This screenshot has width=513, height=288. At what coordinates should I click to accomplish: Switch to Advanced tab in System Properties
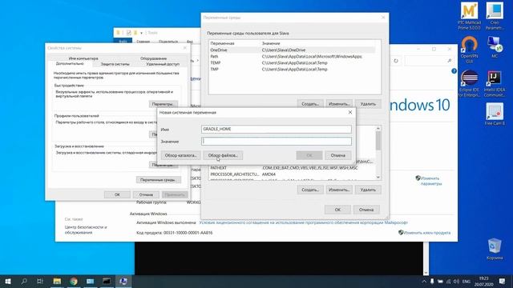pos(70,64)
